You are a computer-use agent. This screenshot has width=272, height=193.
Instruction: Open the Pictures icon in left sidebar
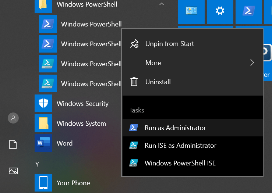[13, 171]
